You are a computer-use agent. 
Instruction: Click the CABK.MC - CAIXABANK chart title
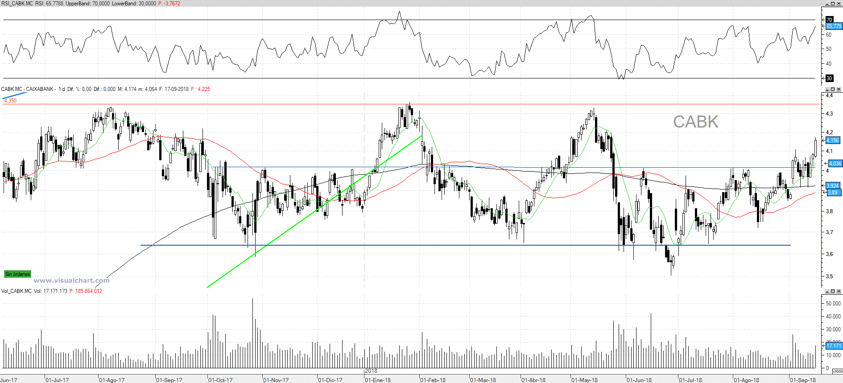[x=27, y=89]
